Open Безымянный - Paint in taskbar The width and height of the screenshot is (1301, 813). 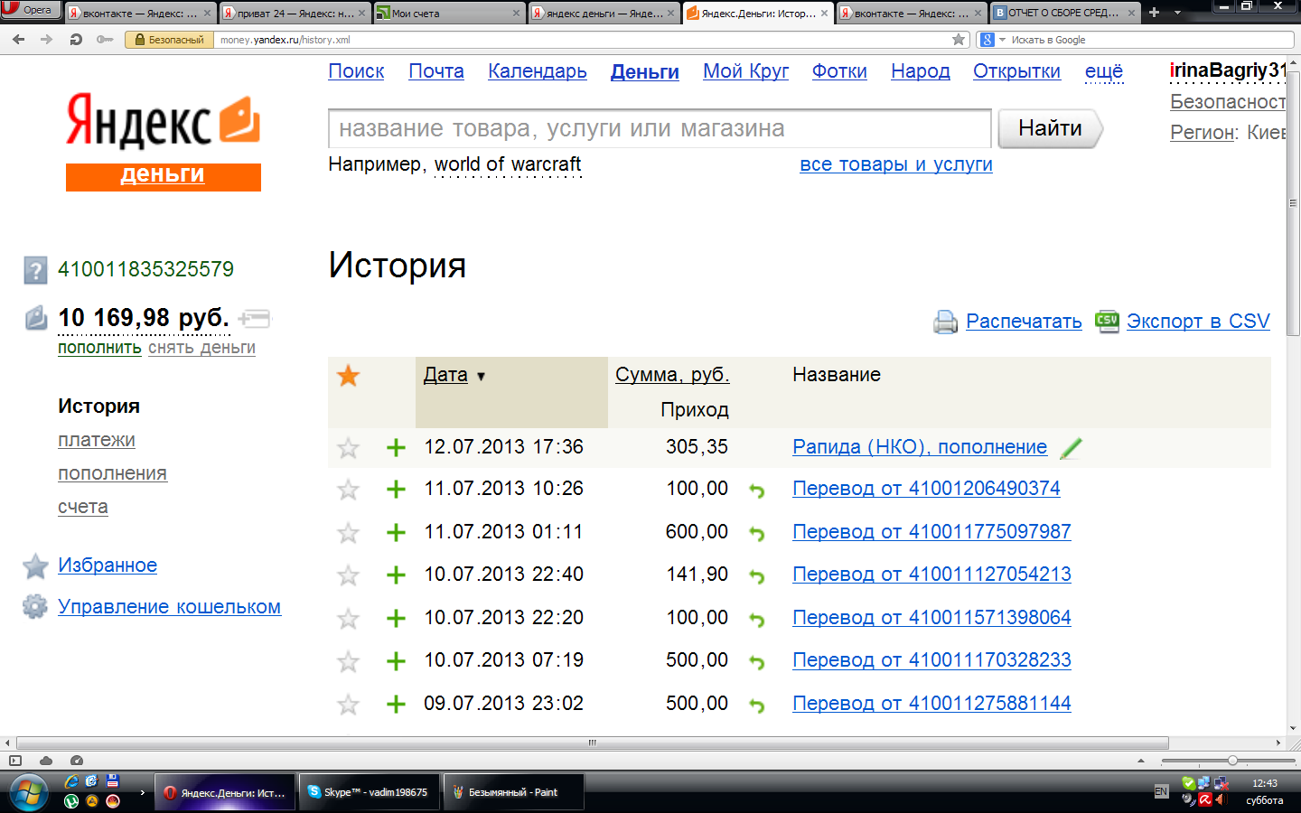(x=514, y=792)
